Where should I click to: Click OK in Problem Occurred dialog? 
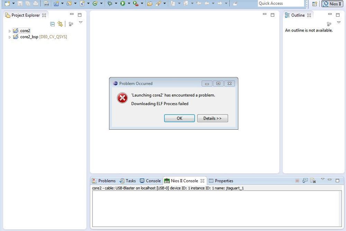179,118
